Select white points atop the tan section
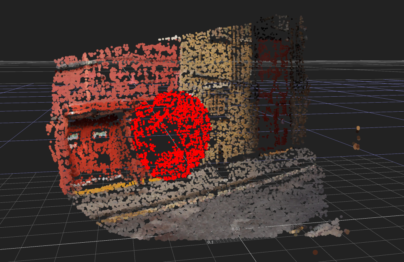The height and width of the screenshot is (262, 404). tap(170, 38)
